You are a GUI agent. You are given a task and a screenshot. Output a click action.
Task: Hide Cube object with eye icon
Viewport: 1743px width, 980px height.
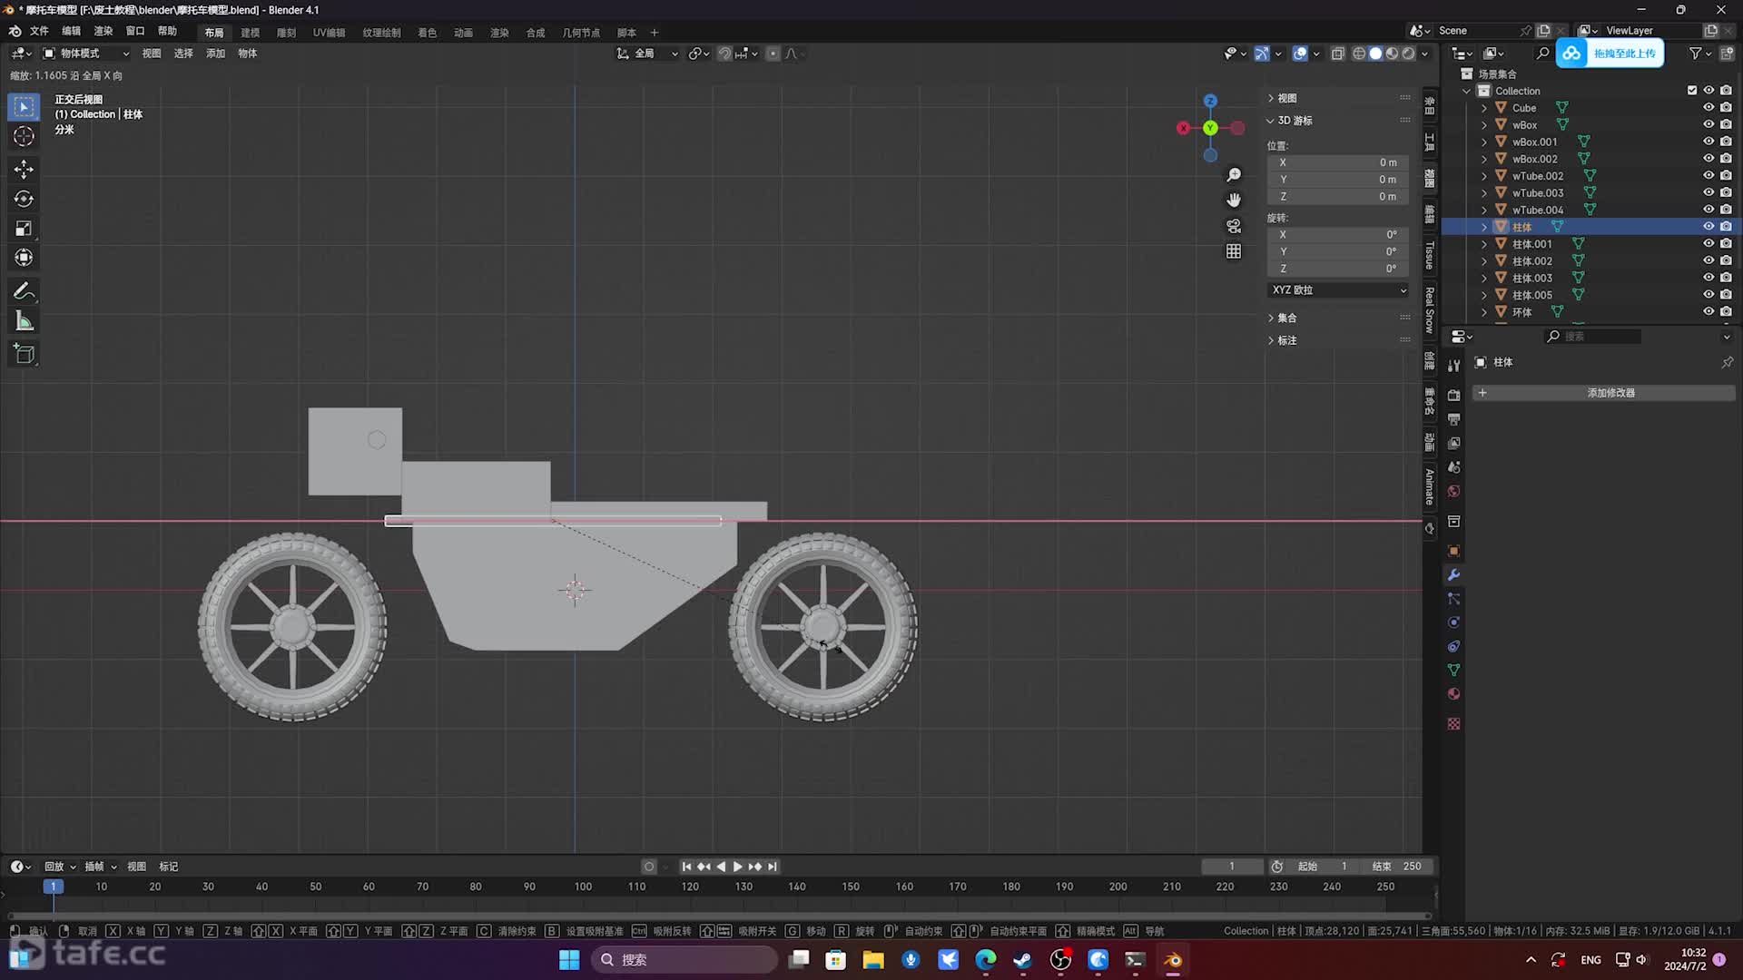point(1709,108)
